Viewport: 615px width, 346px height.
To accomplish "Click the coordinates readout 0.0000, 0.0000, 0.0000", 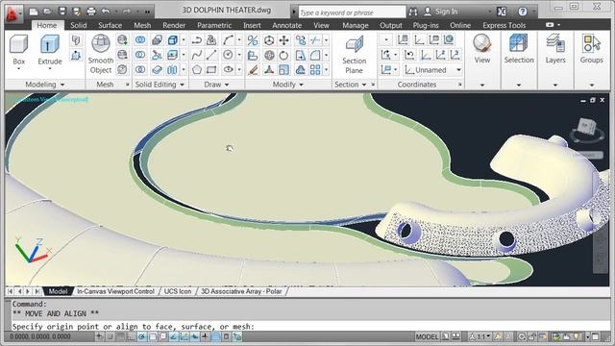I will coord(40,336).
